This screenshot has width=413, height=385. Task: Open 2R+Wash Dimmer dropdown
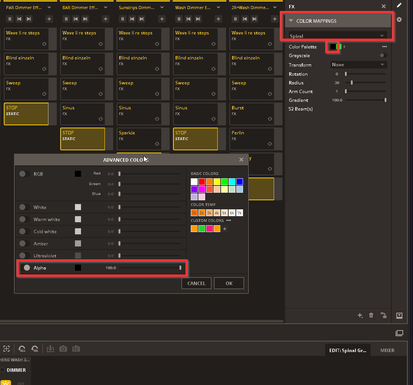pos(274,7)
